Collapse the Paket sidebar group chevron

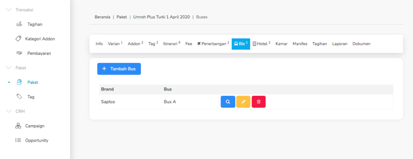tap(9, 68)
